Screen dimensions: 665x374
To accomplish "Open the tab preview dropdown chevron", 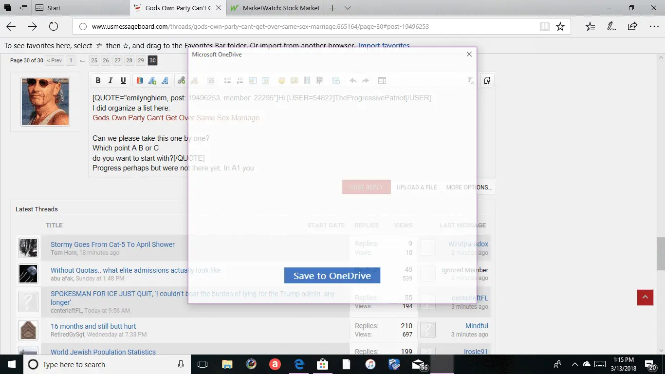I will point(348,8).
